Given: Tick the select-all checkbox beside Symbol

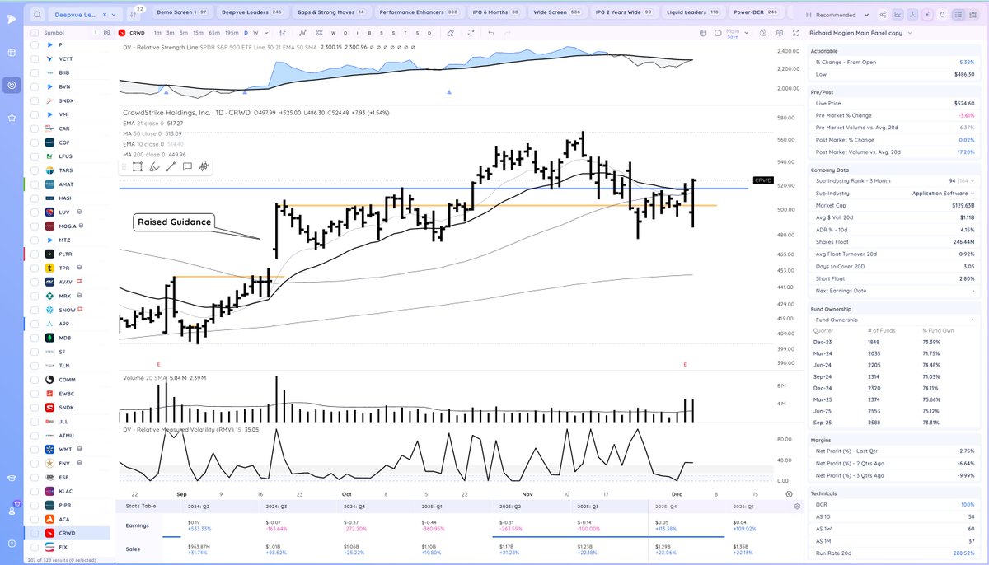Looking at the screenshot, I should pyautogui.click(x=35, y=32).
